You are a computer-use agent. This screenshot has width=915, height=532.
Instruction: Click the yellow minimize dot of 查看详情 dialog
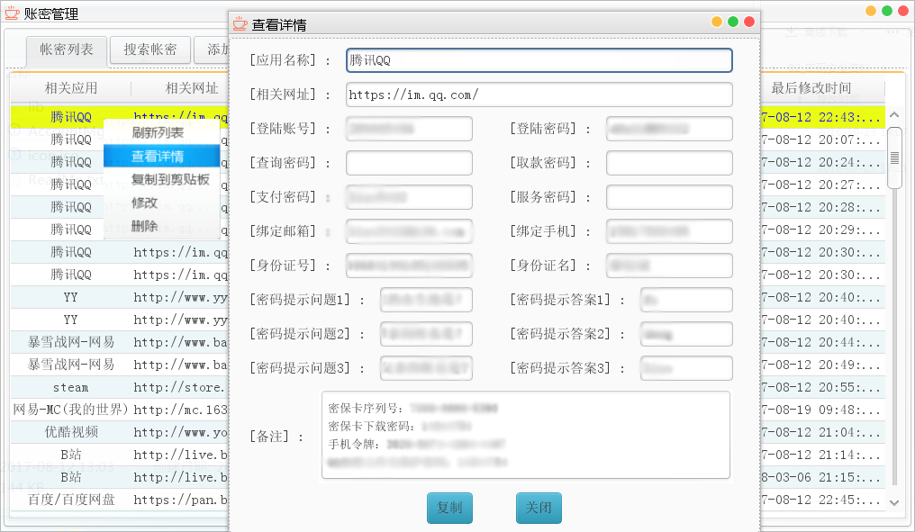pyautogui.click(x=717, y=22)
